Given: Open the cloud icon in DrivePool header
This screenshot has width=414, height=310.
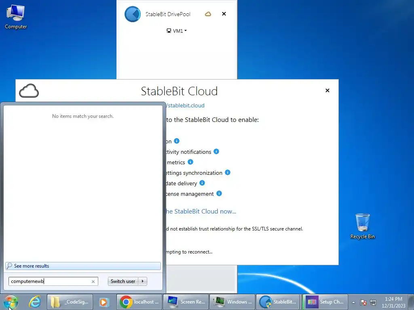Looking at the screenshot, I should 208,14.
